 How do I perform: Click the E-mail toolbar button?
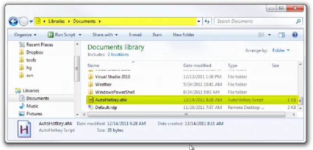(135, 35)
